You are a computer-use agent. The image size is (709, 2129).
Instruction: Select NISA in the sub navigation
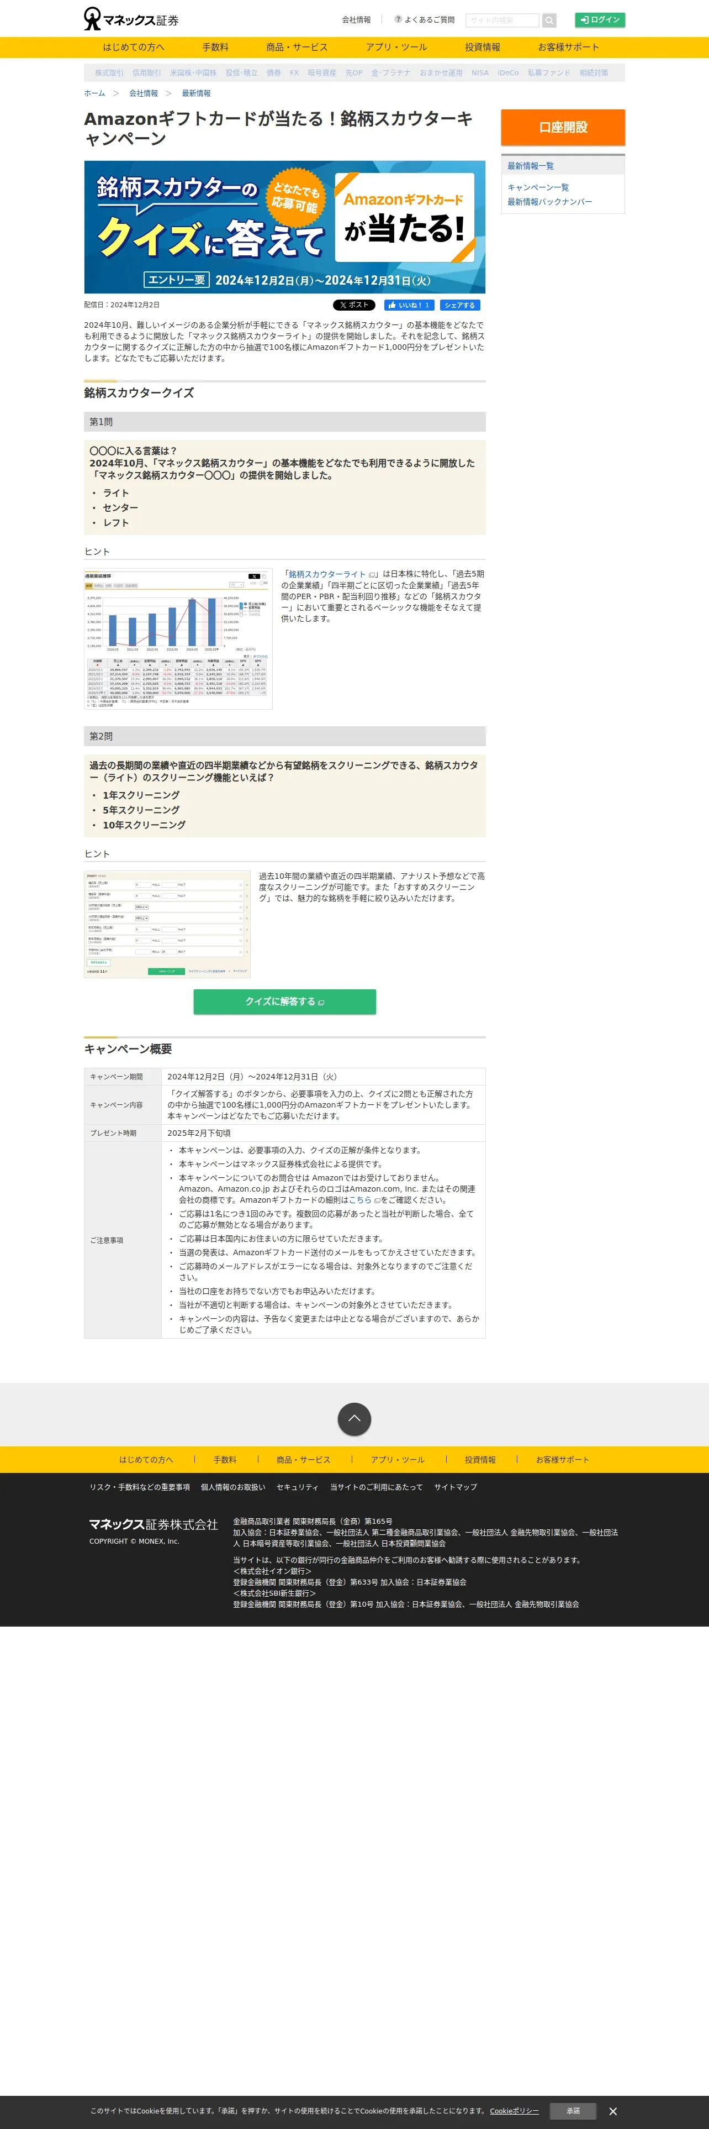coord(479,73)
